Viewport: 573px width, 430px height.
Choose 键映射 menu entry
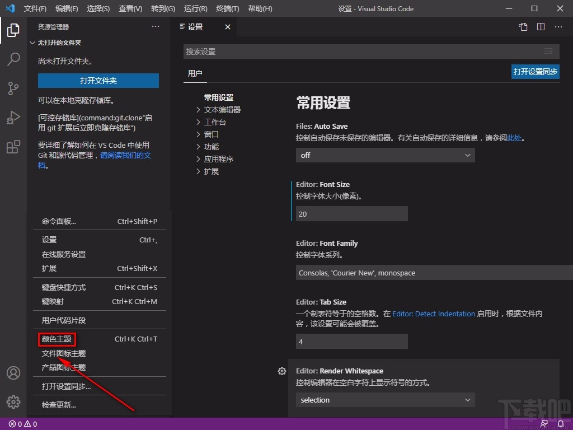pos(100,302)
